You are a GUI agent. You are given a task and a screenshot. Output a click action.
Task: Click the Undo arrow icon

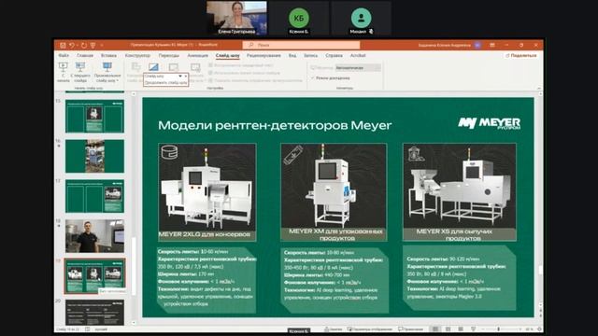point(72,45)
